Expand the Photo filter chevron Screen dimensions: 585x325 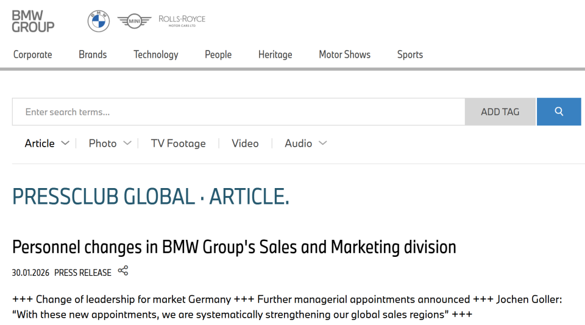[127, 143]
